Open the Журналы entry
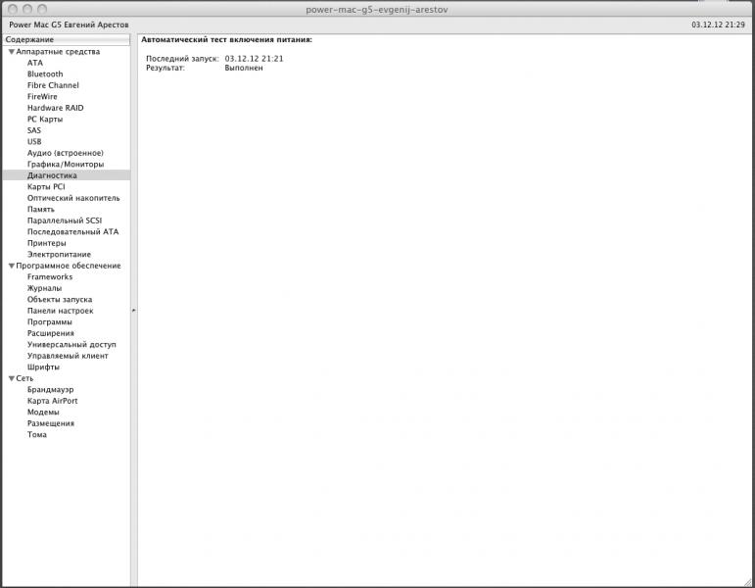 coord(45,288)
